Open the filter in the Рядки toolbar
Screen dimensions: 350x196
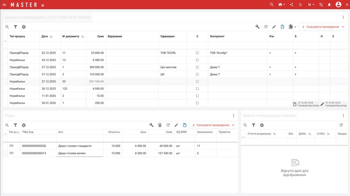pos(16,125)
